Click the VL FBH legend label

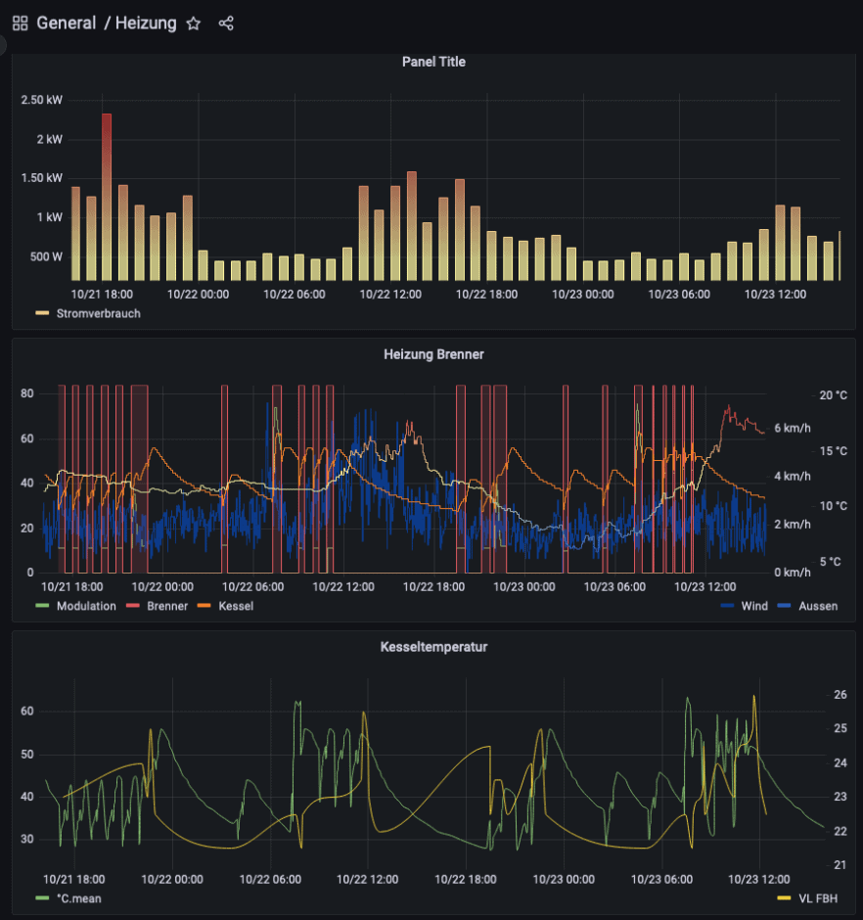818,897
